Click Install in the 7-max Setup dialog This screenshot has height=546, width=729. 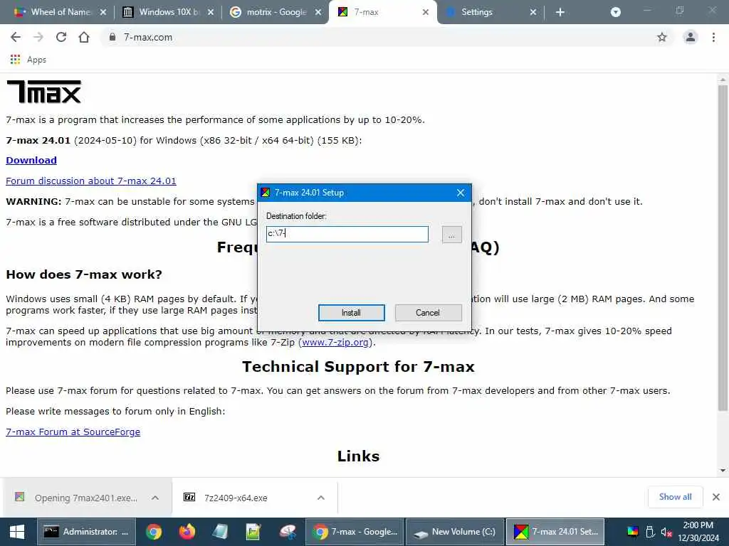(352, 313)
